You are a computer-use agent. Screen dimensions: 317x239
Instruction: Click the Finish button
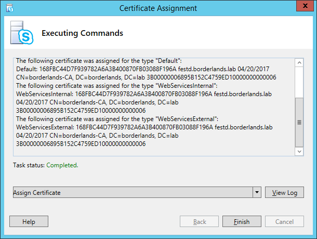point(242,221)
